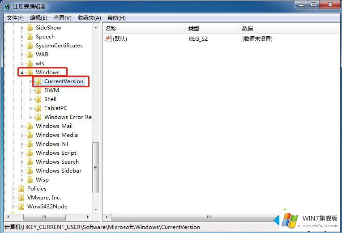This screenshot has height=233, width=342.
Task: Select the DWM key
Action: point(51,90)
